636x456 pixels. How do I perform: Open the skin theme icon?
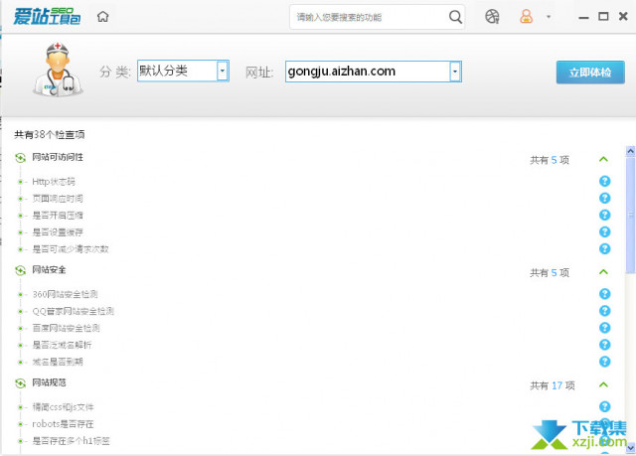[492, 17]
